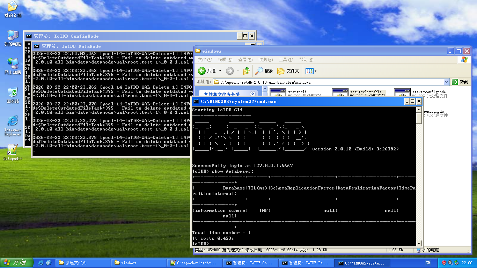Image resolution: width=477 pixels, height=268 pixels.
Task: Click the C:\WINDOWS\syste... taskbar button
Action: pyautogui.click(x=362, y=263)
